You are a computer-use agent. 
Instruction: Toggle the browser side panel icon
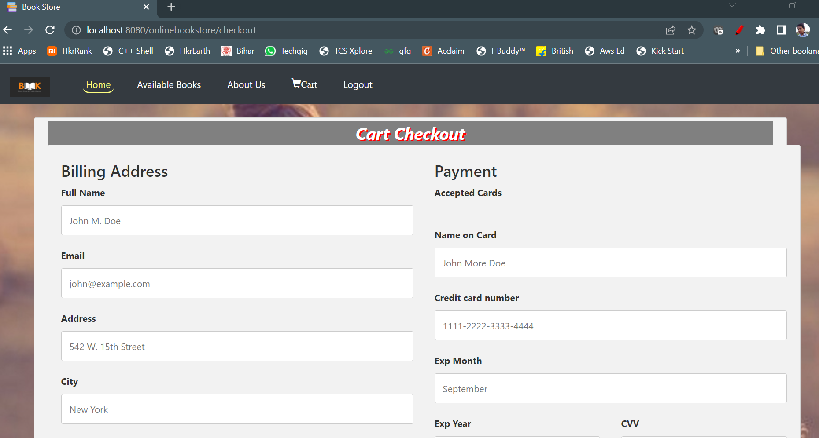pyautogui.click(x=782, y=30)
